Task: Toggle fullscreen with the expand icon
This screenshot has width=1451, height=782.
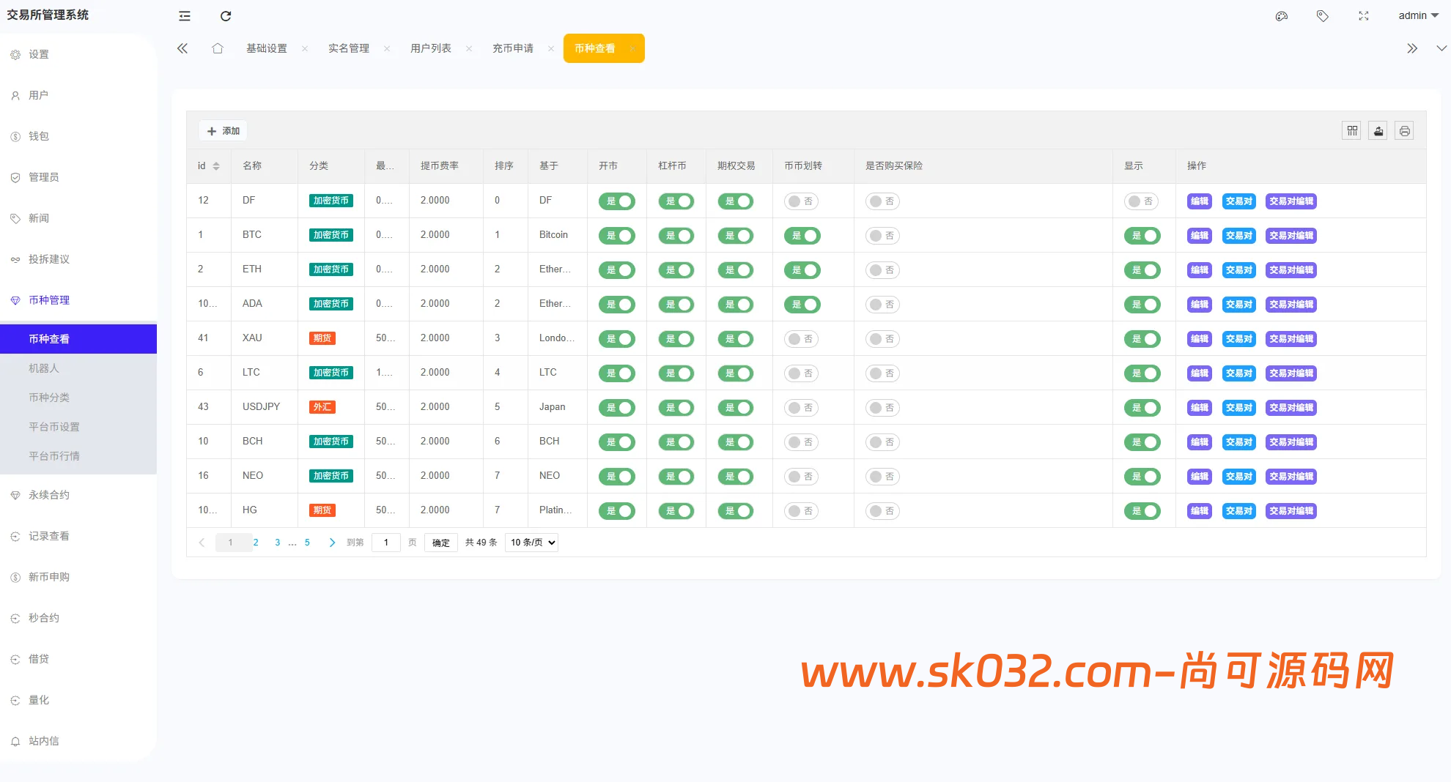Action: coord(1364,16)
